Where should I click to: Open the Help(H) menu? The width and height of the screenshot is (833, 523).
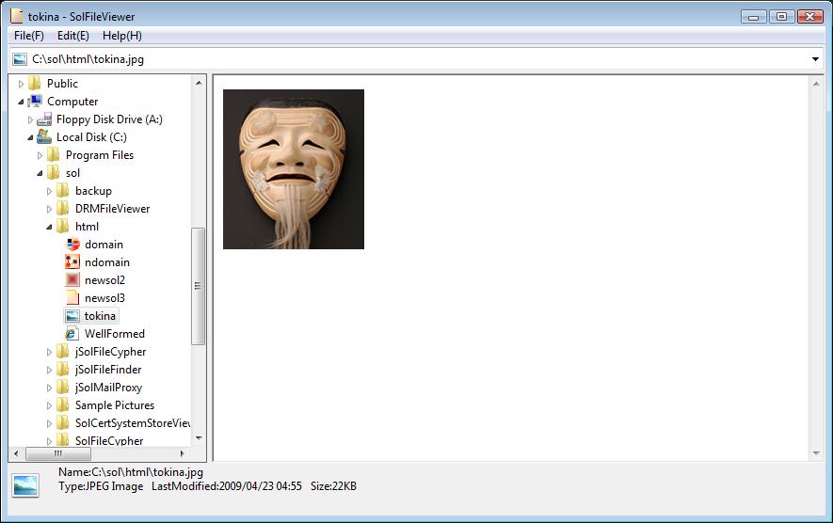click(121, 36)
